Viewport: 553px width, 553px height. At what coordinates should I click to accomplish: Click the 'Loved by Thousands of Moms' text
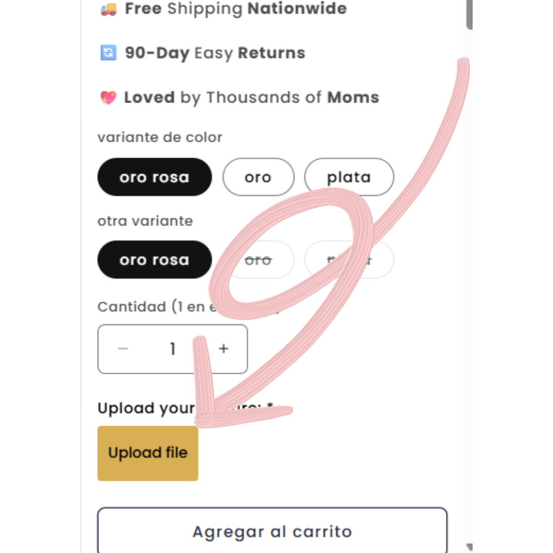pos(251,98)
